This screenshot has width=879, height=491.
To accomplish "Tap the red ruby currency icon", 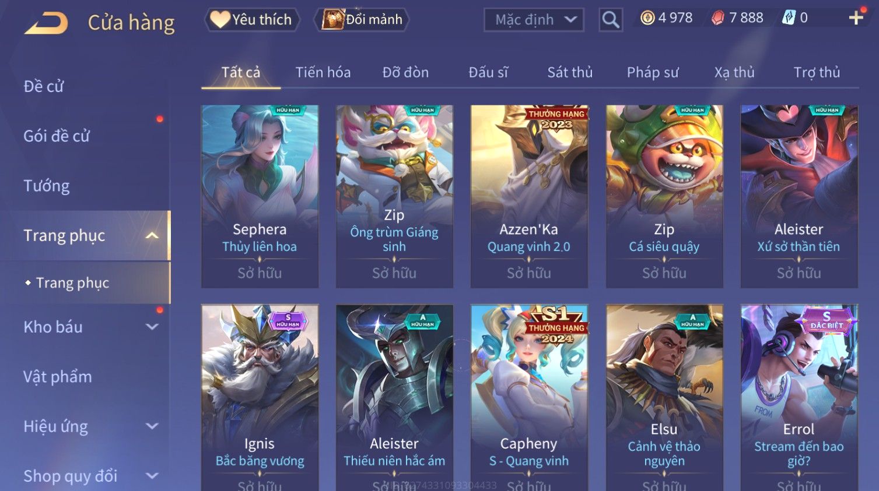I will tap(718, 18).
